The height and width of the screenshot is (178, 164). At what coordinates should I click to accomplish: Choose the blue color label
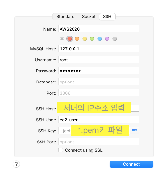(x=100, y=39)
